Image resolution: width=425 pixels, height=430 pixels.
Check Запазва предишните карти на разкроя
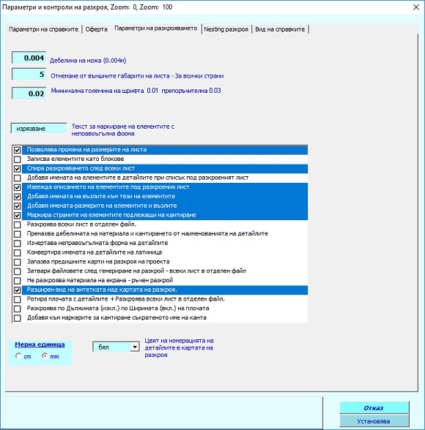(18, 262)
